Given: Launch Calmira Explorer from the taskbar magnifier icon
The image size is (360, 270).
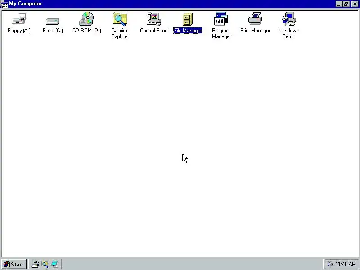Looking at the screenshot, I should [x=45, y=264].
